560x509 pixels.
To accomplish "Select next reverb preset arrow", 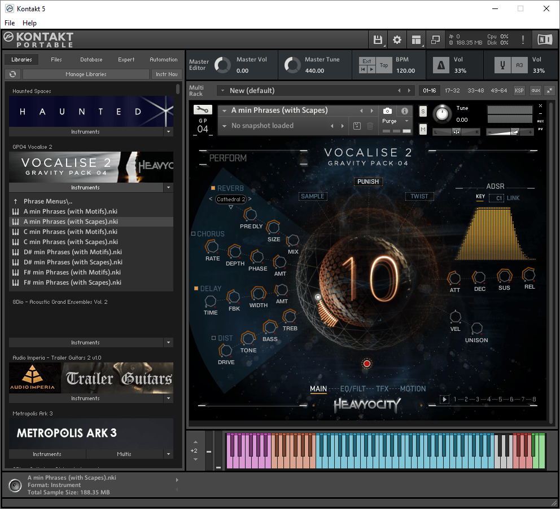I will tap(250, 199).
